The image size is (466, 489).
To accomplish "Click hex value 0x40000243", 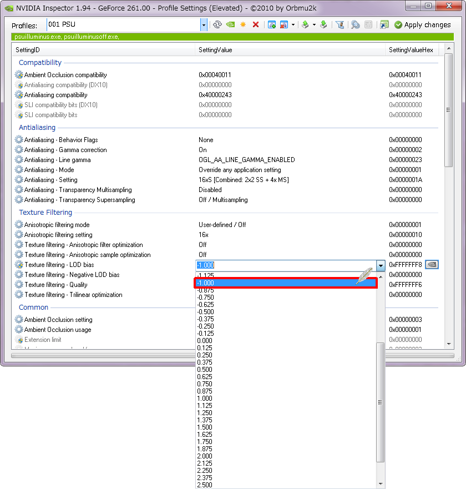I will click(405, 95).
